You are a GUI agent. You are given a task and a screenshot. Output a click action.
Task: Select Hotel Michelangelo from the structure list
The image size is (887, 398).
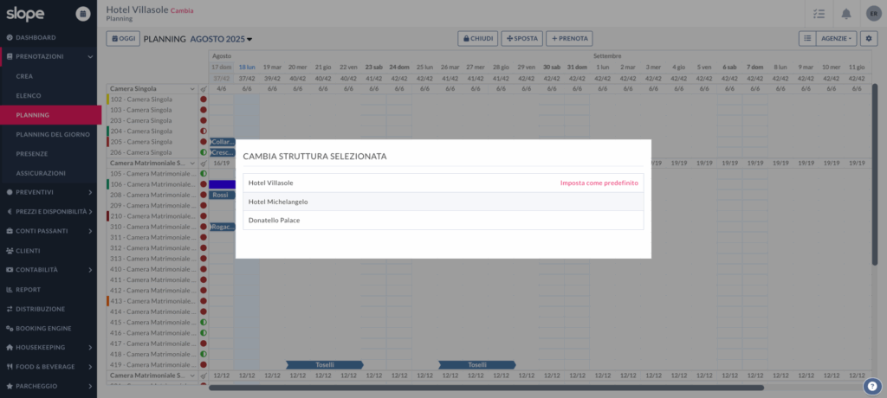coord(278,202)
